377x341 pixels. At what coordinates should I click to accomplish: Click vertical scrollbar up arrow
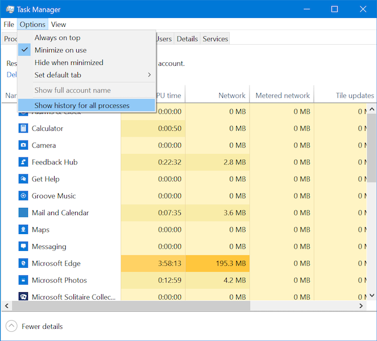point(372,110)
